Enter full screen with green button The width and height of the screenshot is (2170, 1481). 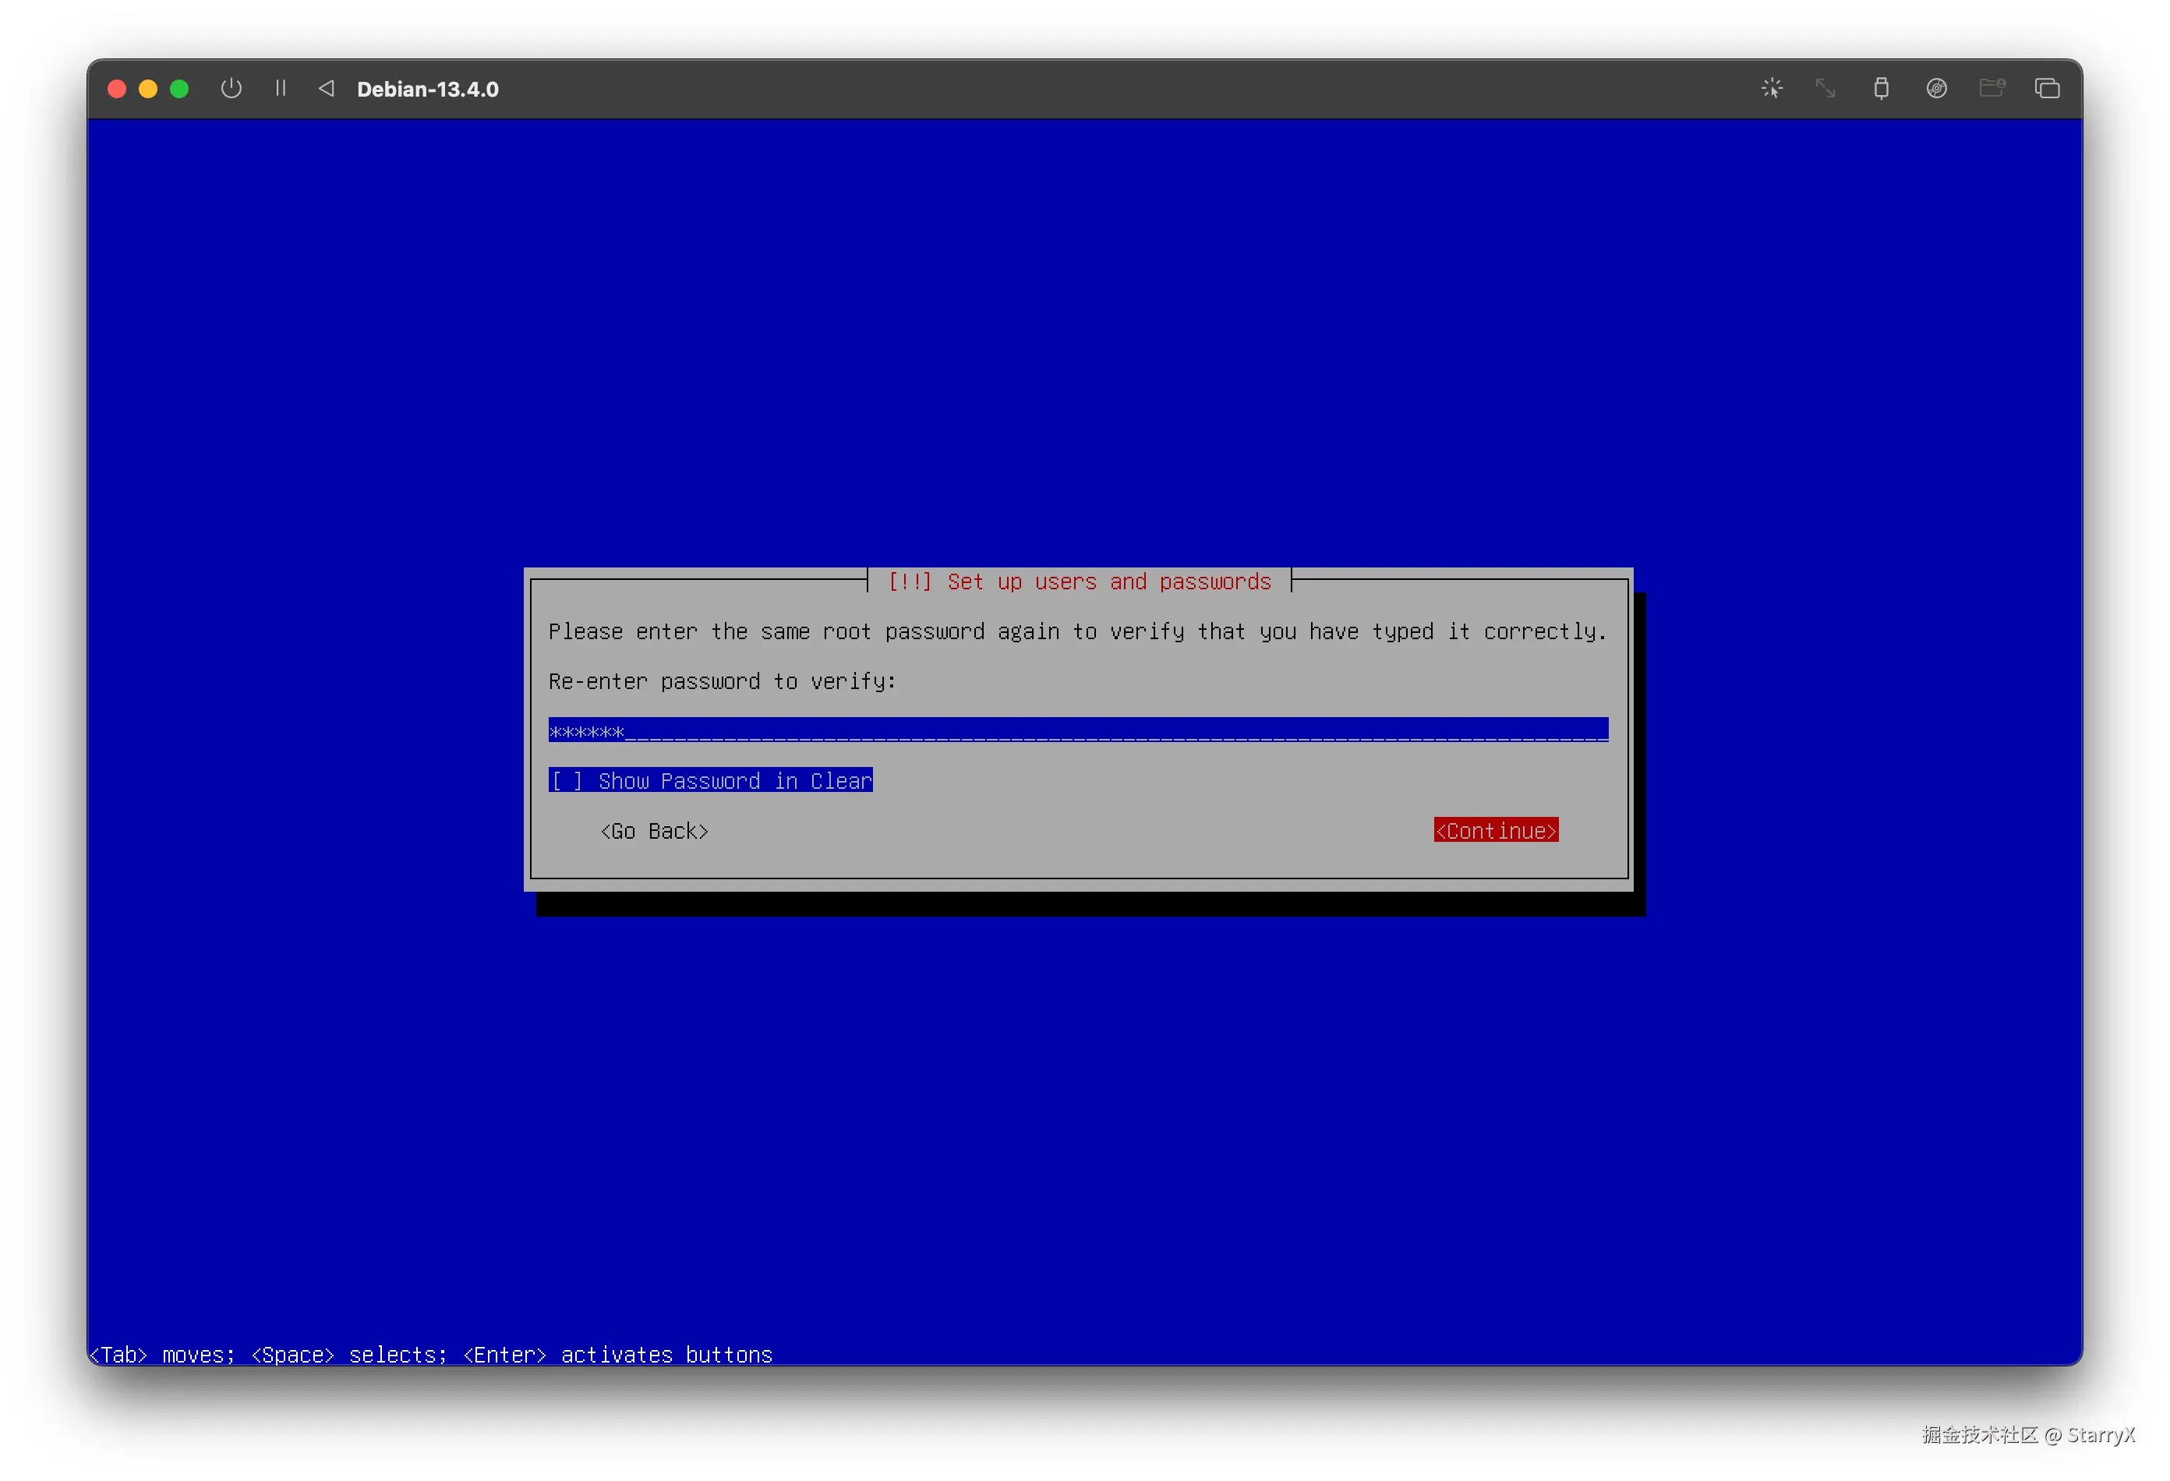[179, 89]
